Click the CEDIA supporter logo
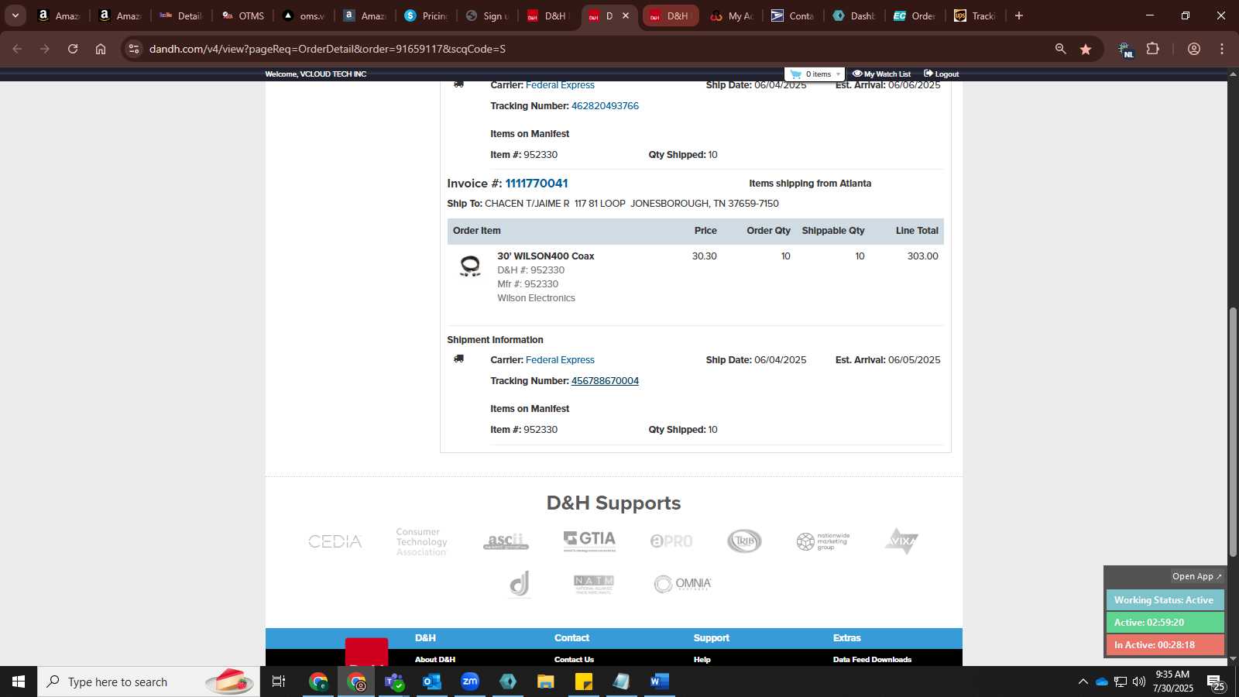 tap(335, 541)
